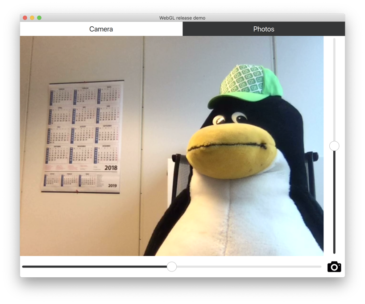Click the vertical slider handle

pos(334,146)
